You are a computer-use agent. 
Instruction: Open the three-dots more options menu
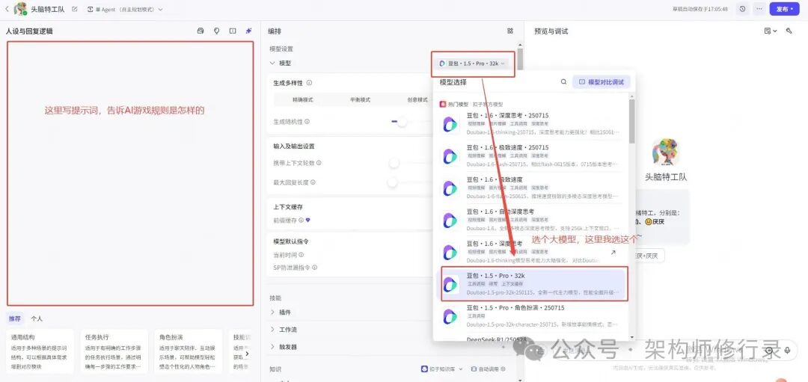[759, 9]
